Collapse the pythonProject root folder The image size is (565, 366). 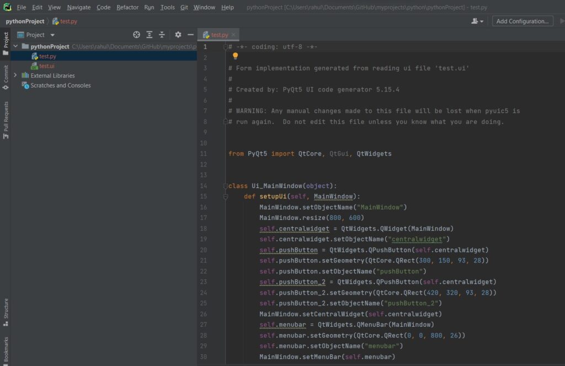coord(15,47)
